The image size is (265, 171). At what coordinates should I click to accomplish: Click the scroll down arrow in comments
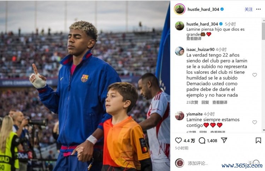264,130
